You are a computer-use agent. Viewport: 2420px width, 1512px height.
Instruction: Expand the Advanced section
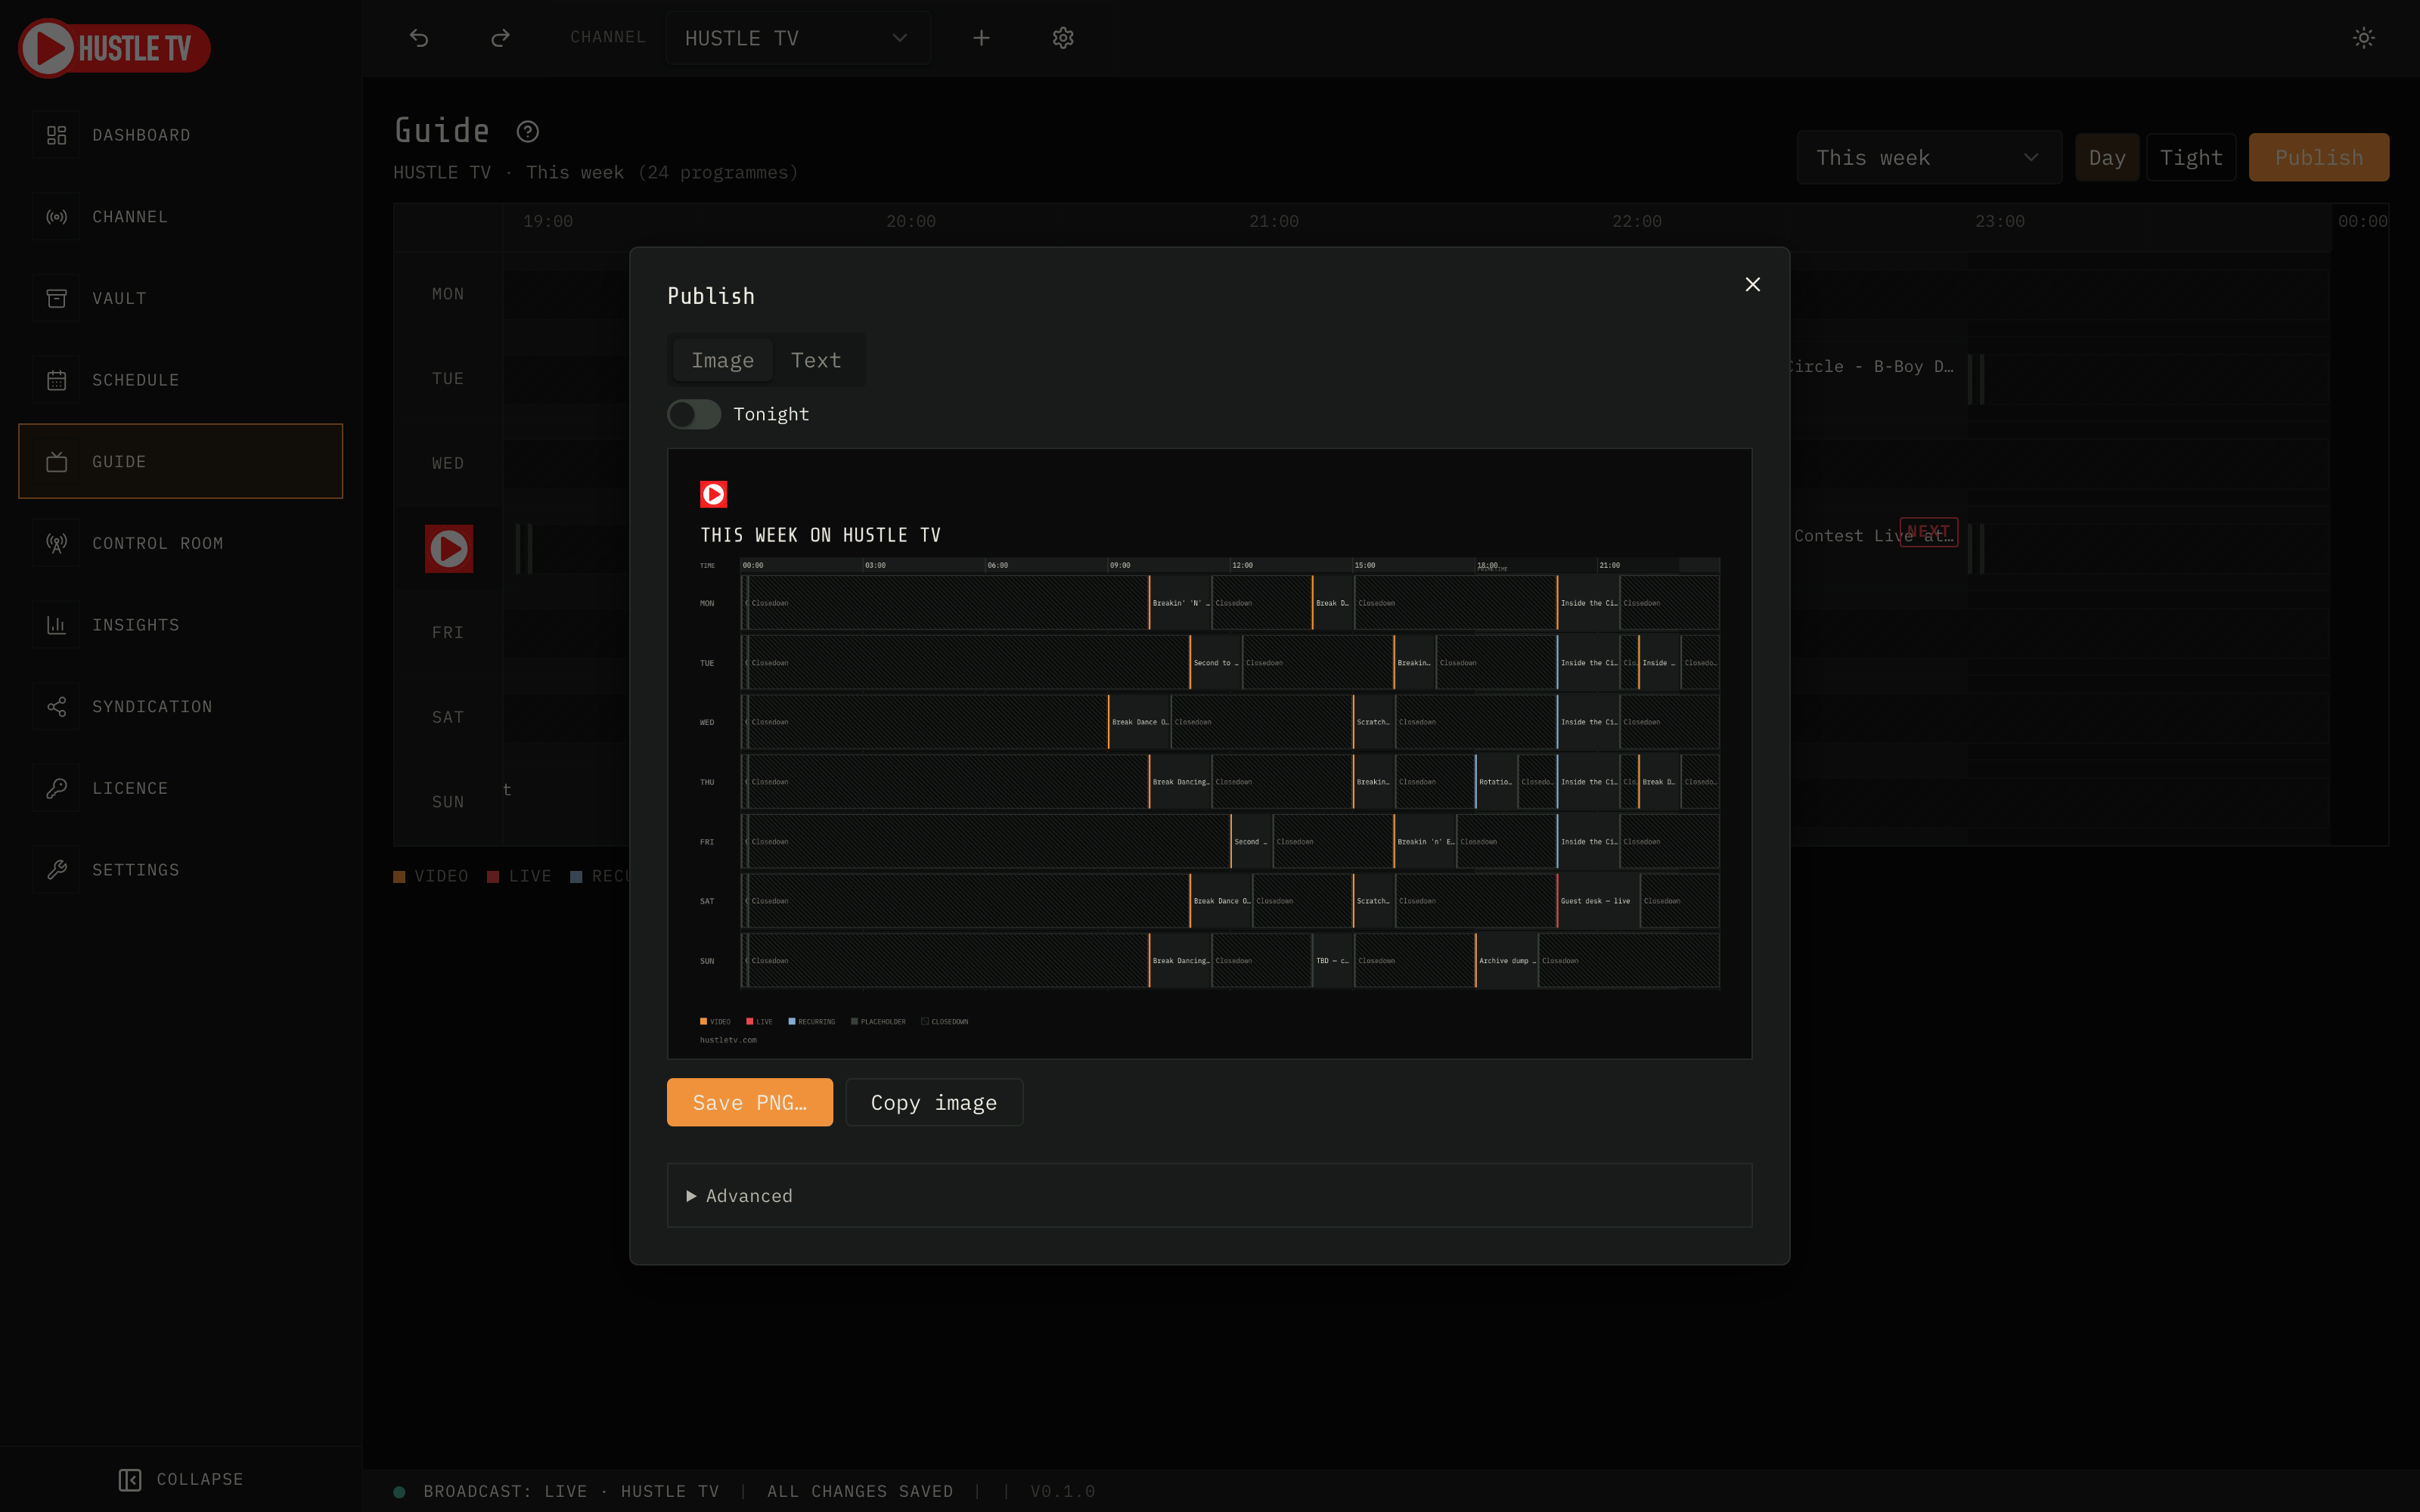coord(1209,1195)
